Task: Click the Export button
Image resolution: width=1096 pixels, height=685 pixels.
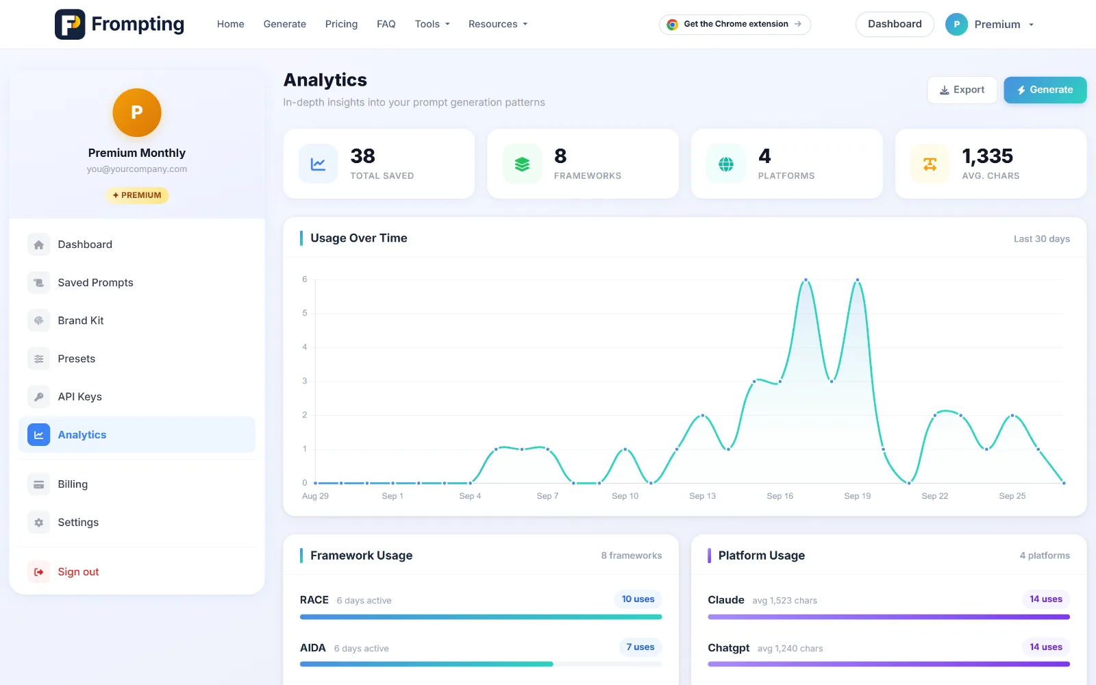Action: click(x=962, y=90)
